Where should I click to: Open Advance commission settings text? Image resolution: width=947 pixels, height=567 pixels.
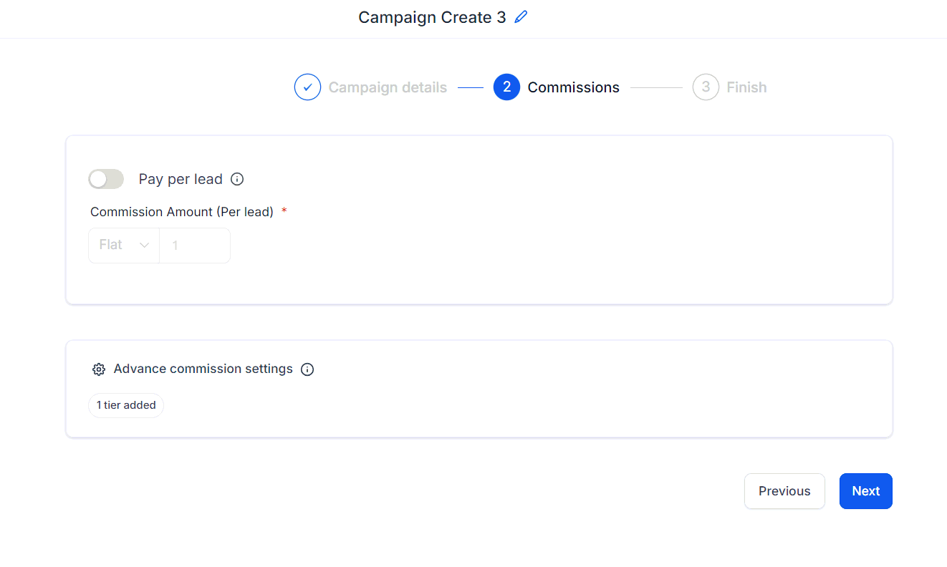click(203, 369)
